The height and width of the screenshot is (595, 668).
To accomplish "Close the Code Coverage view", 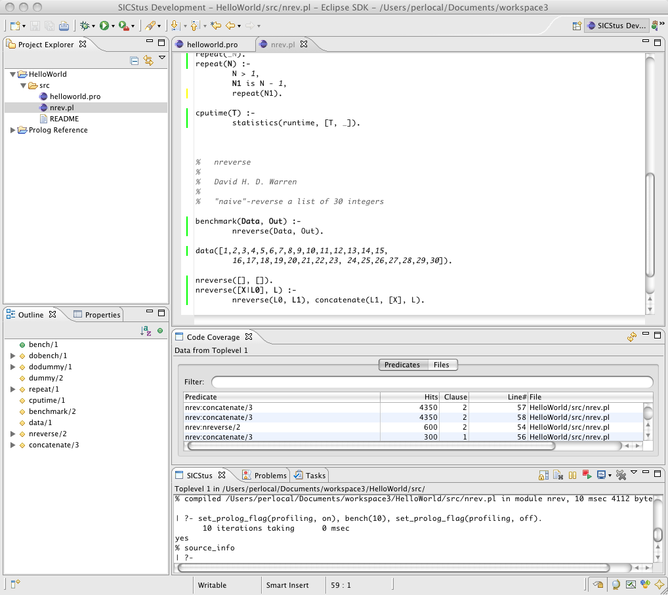I will point(249,337).
